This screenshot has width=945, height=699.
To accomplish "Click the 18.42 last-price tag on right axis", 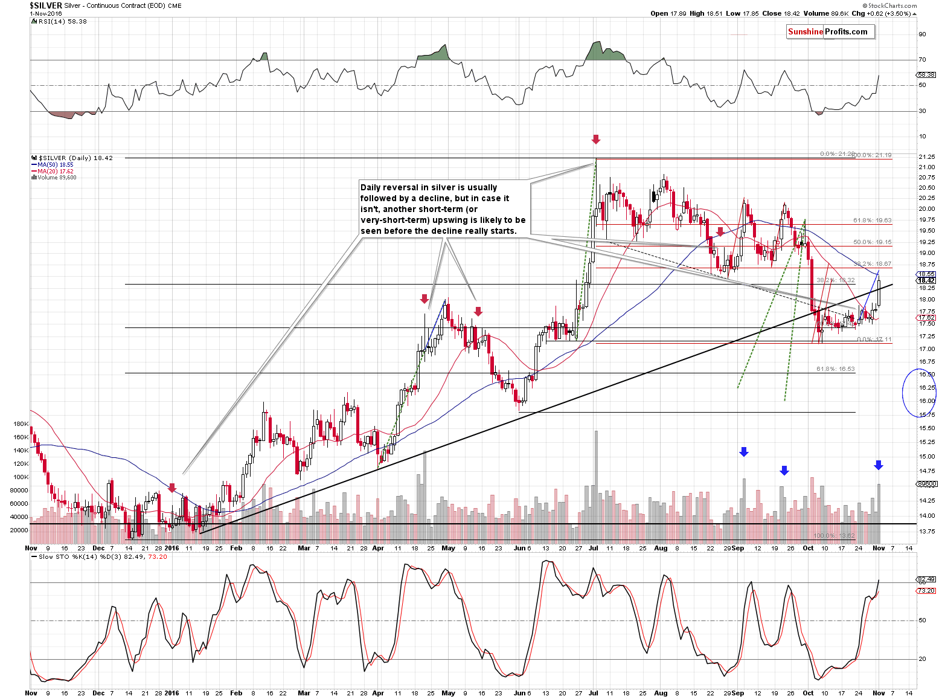I will 926,280.
